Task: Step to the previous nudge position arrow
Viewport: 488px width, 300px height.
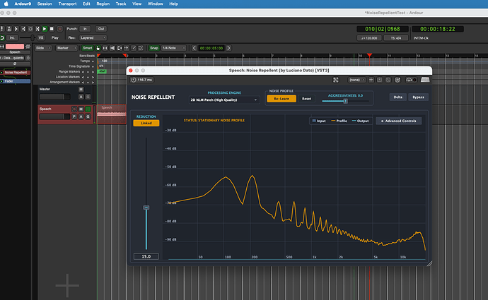Action: pos(194,48)
